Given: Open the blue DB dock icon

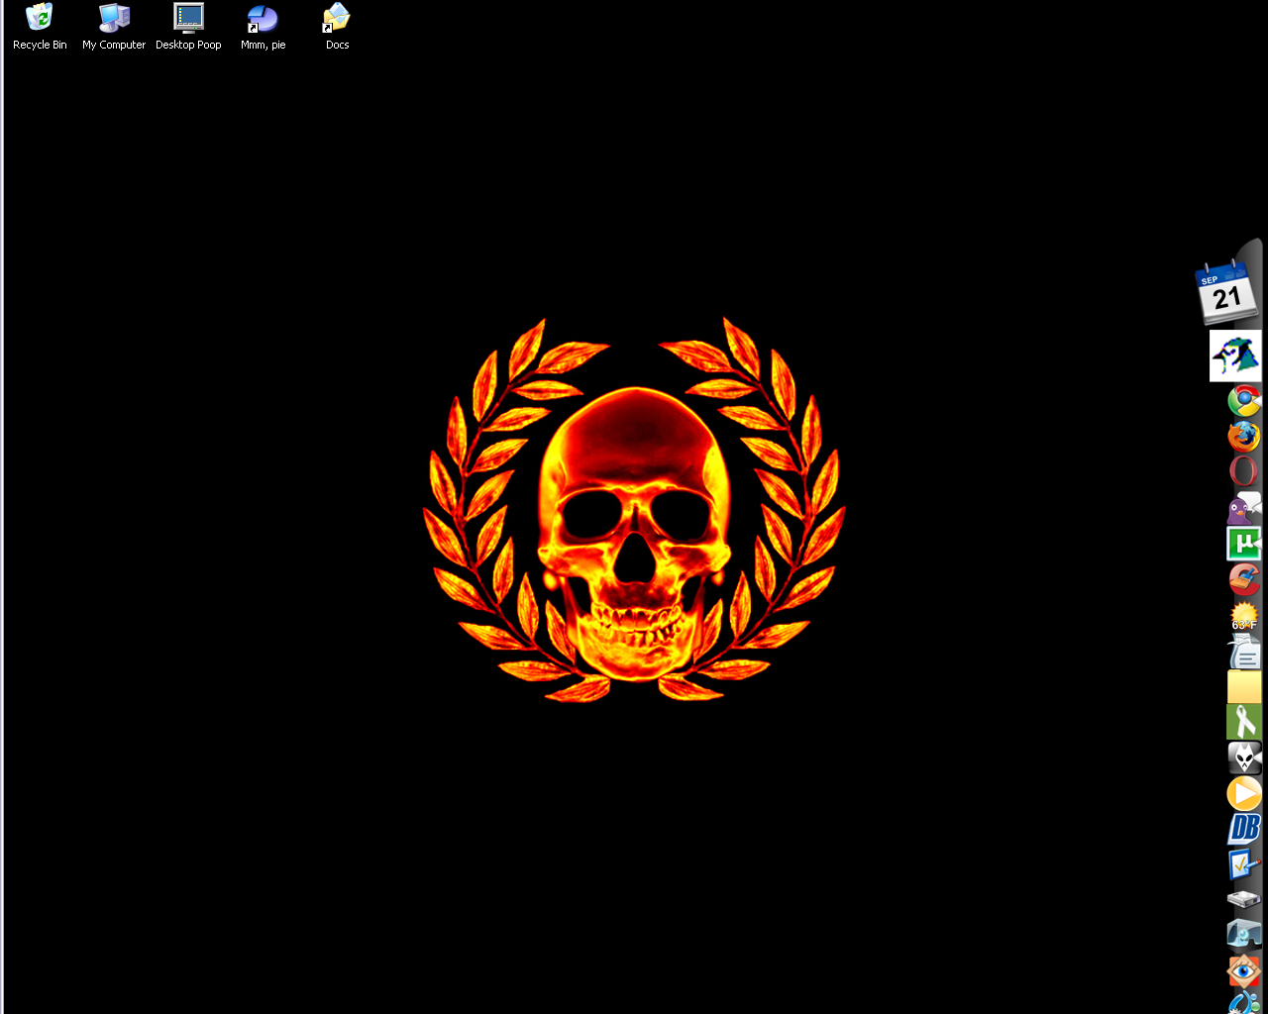Looking at the screenshot, I should pyautogui.click(x=1244, y=829).
